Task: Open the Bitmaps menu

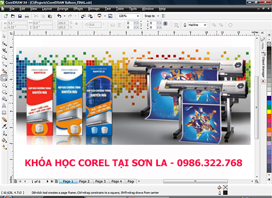Action: coord(94,9)
